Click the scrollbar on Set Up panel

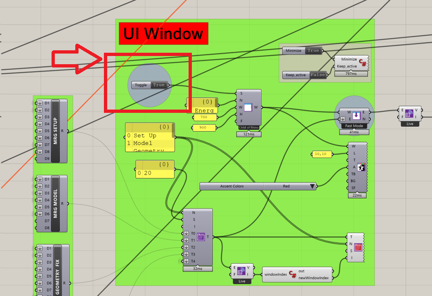coord(173,130)
